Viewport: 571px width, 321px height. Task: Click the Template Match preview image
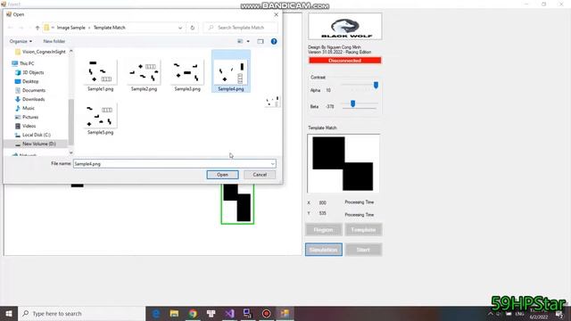pos(343,163)
